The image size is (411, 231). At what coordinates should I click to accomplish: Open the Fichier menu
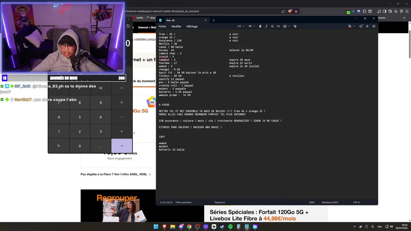coord(162,26)
